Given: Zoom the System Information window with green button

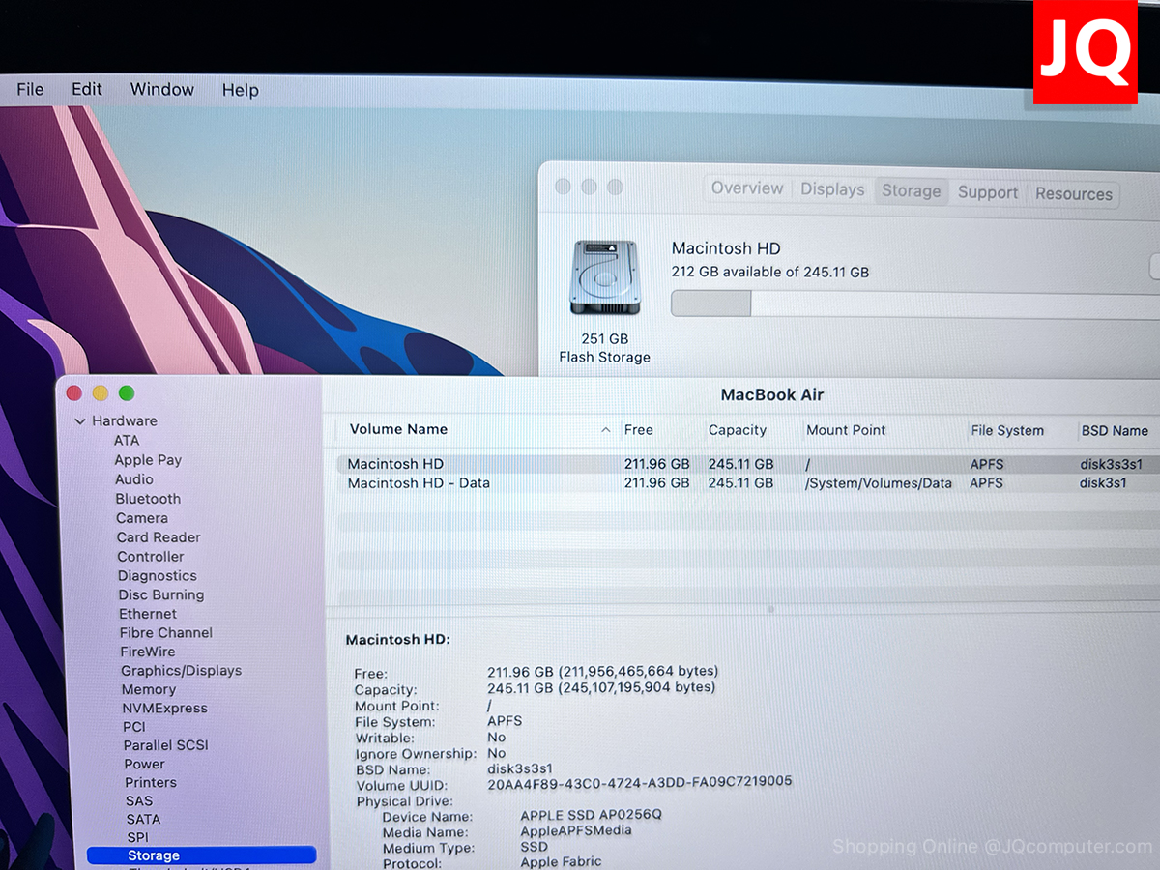Looking at the screenshot, I should (x=127, y=393).
